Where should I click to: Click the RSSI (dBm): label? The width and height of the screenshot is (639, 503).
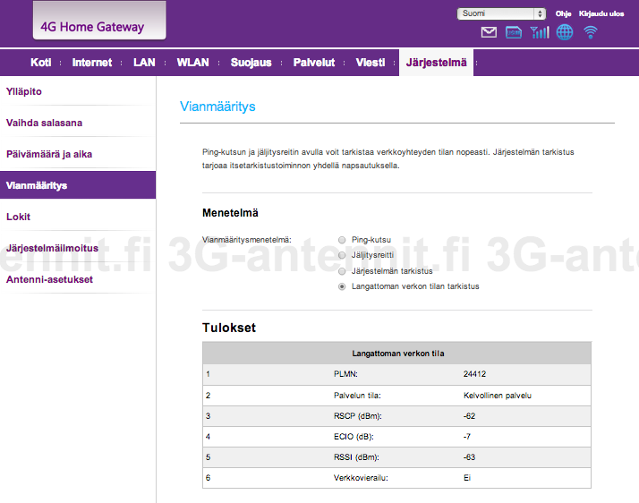tap(356, 457)
